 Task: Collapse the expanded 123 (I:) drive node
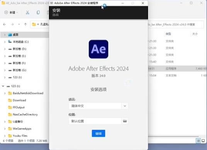tap(3, 86)
